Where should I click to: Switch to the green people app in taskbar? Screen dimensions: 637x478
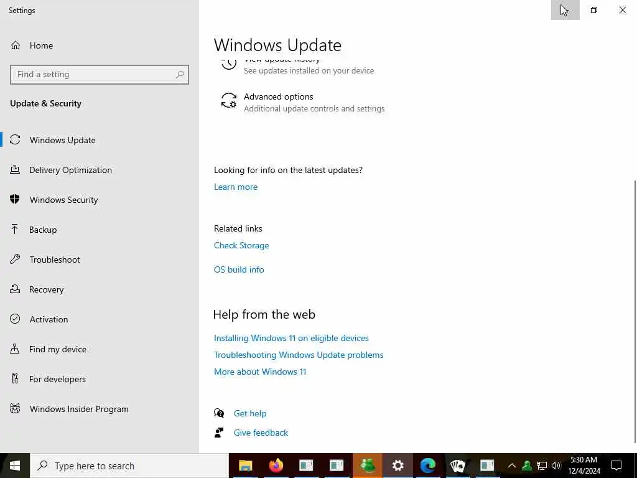[367, 466]
